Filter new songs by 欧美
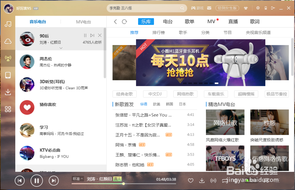Image resolution: width=295 pixels, height=190 pixels. tap(157, 104)
